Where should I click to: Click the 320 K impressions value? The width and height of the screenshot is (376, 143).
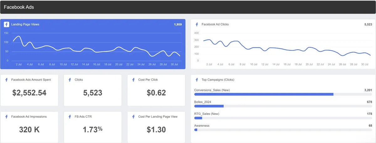pyautogui.click(x=29, y=130)
